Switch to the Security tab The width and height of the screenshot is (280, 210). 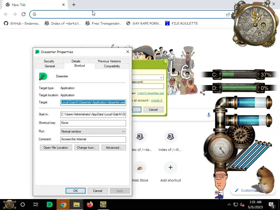49,61
